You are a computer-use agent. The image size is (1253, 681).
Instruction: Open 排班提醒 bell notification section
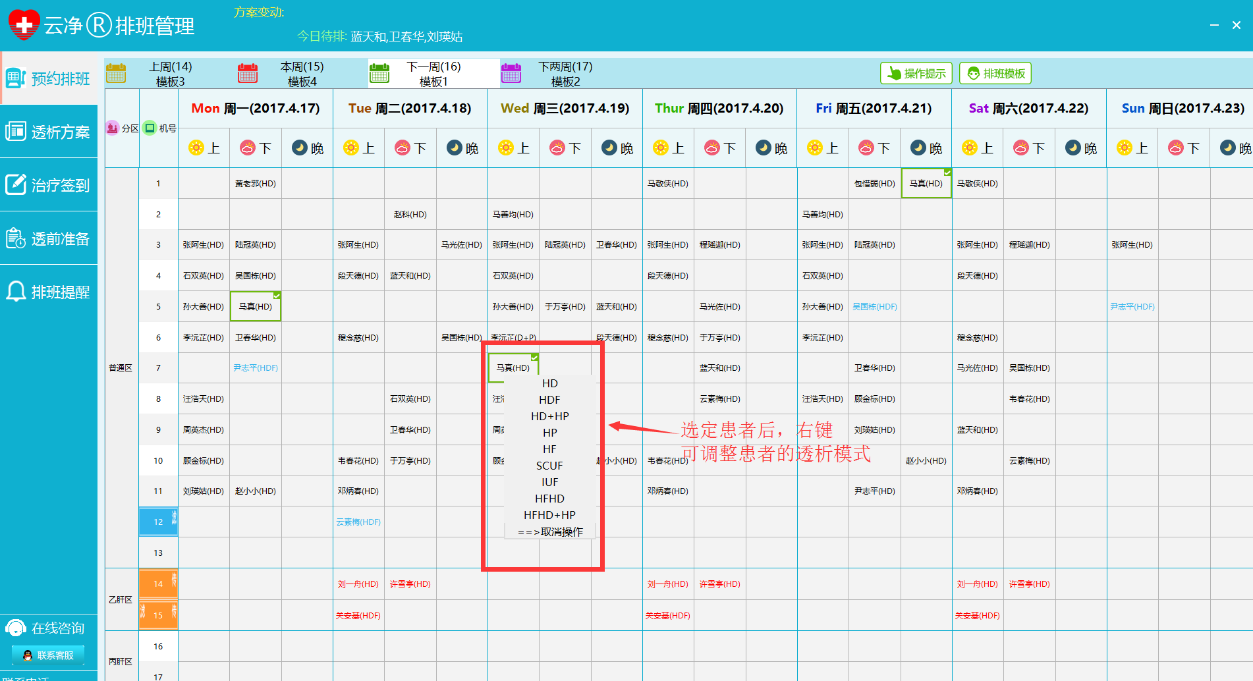click(49, 292)
